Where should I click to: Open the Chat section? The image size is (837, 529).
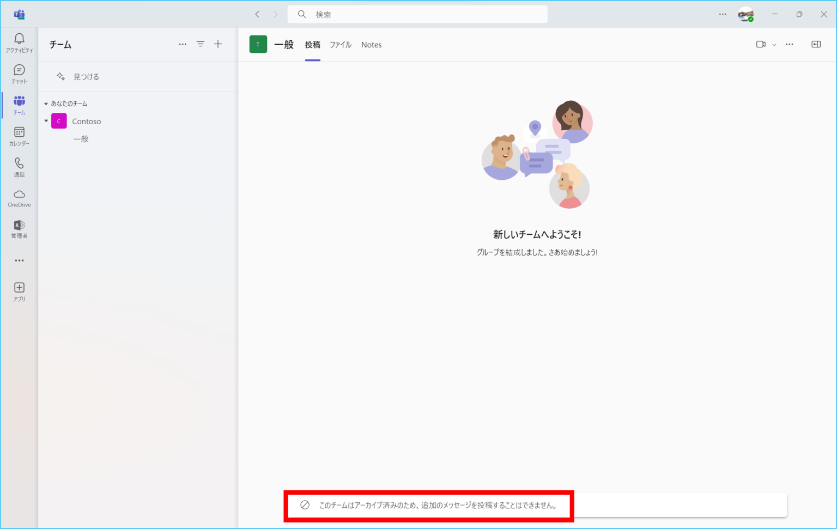point(19,74)
